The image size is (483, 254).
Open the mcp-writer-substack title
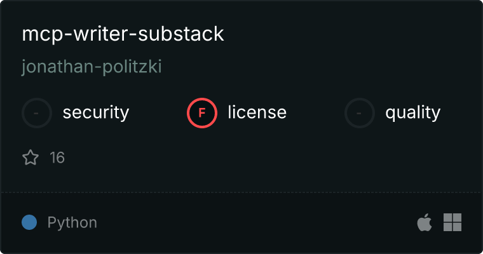tap(123, 34)
